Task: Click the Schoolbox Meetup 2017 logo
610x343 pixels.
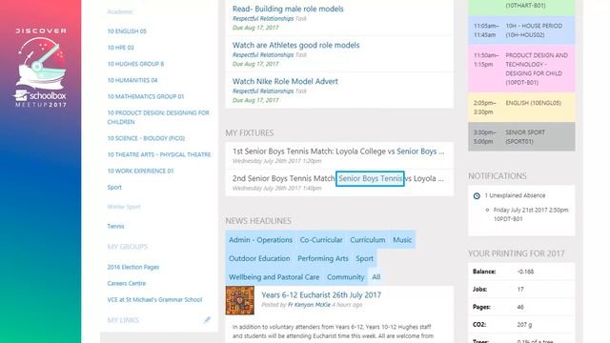Action: pyautogui.click(x=40, y=68)
